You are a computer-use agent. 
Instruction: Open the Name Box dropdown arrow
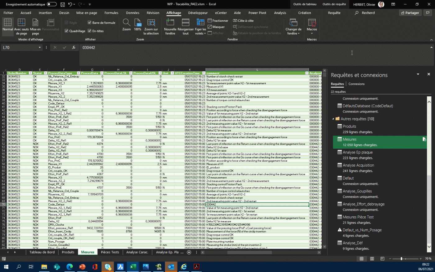pyautogui.click(x=40, y=48)
